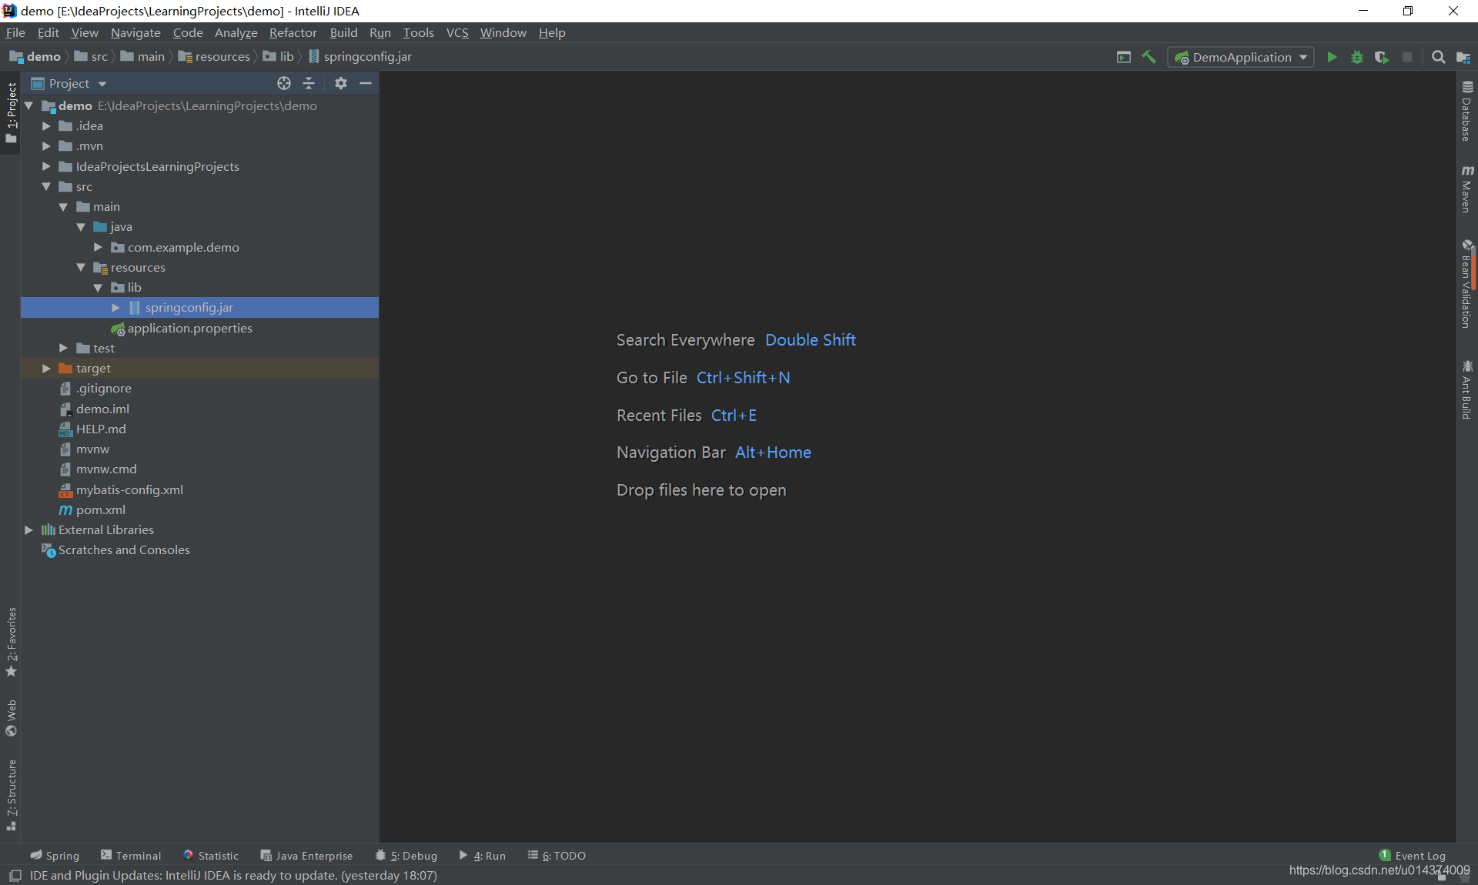This screenshot has height=885, width=1478.
Task: Open Project Structure icon in toolbar
Action: pos(1463,57)
